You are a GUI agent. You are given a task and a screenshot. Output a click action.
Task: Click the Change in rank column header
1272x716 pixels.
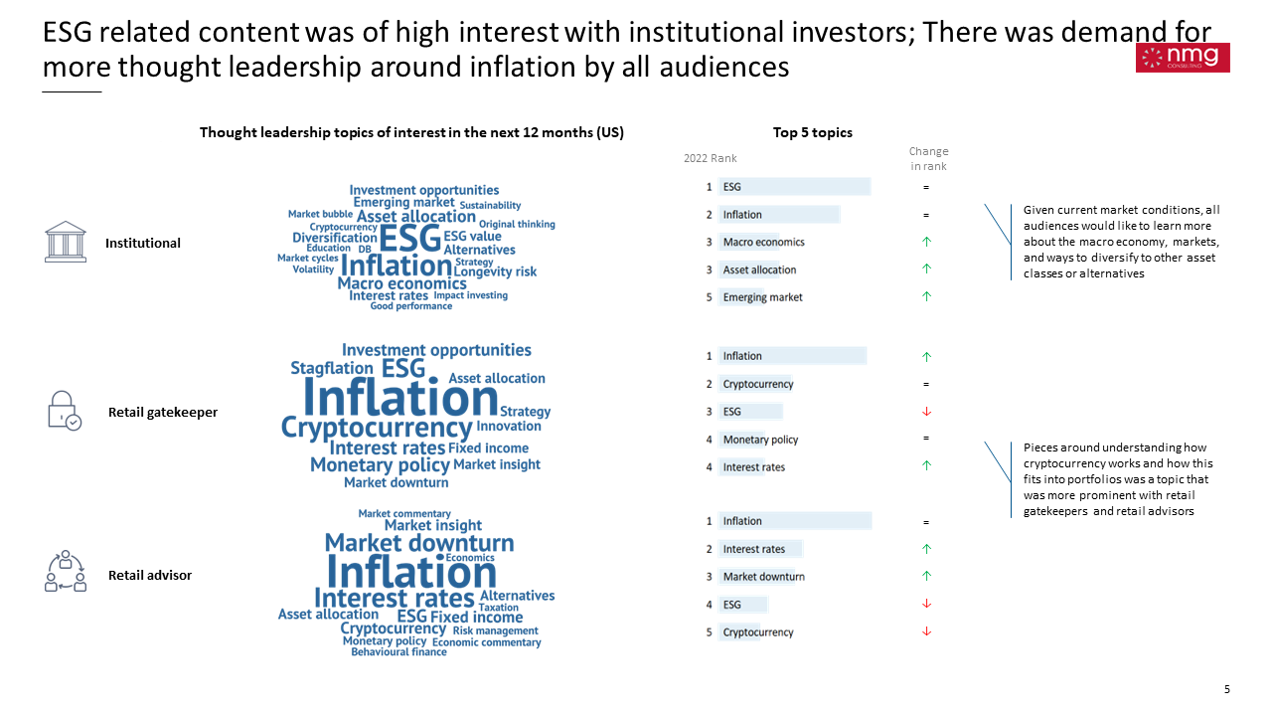tap(928, 159)
